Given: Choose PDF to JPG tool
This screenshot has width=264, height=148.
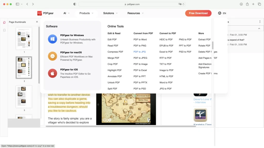Looking at the screenshot, I should (x=139, y=52).
